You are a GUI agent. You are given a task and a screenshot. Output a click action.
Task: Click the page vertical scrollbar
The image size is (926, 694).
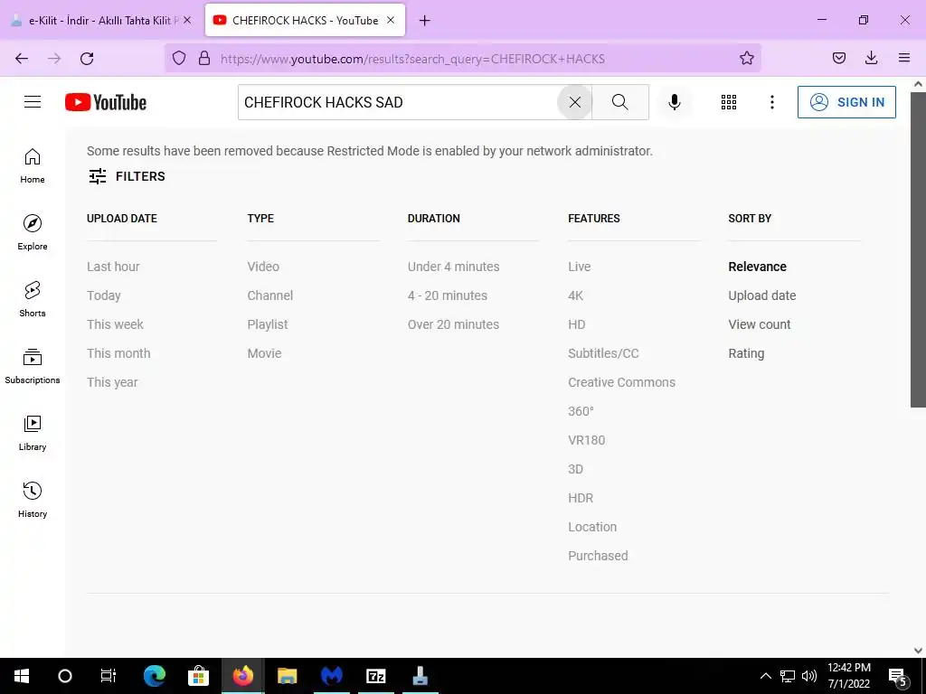tap(918, 249)
